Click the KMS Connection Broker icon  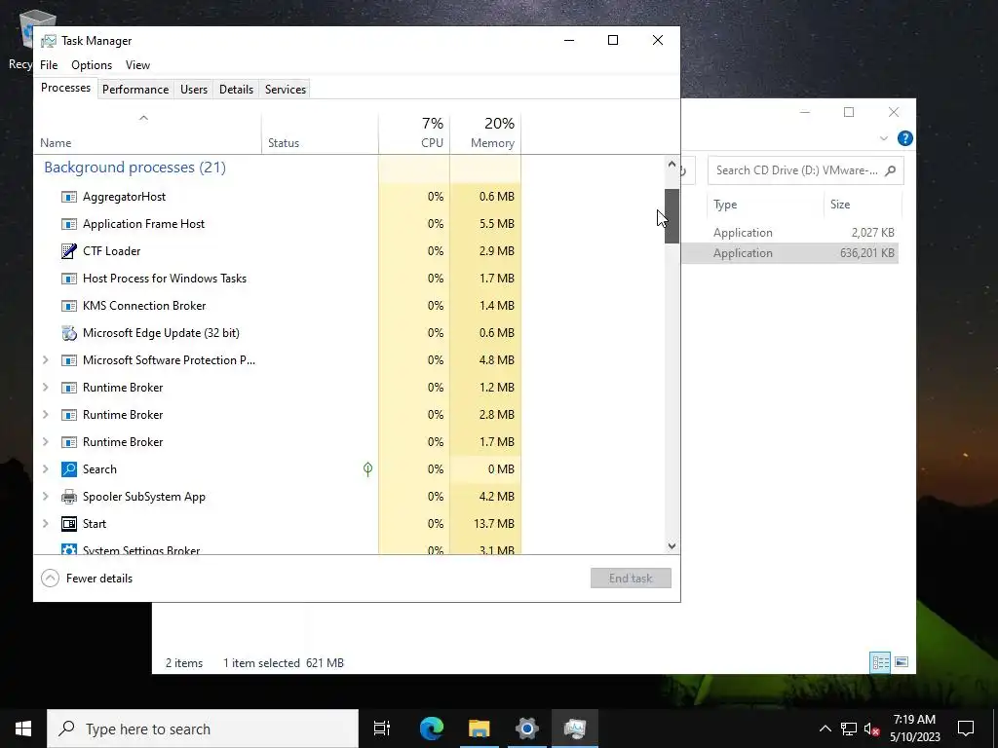click(69, 306)
